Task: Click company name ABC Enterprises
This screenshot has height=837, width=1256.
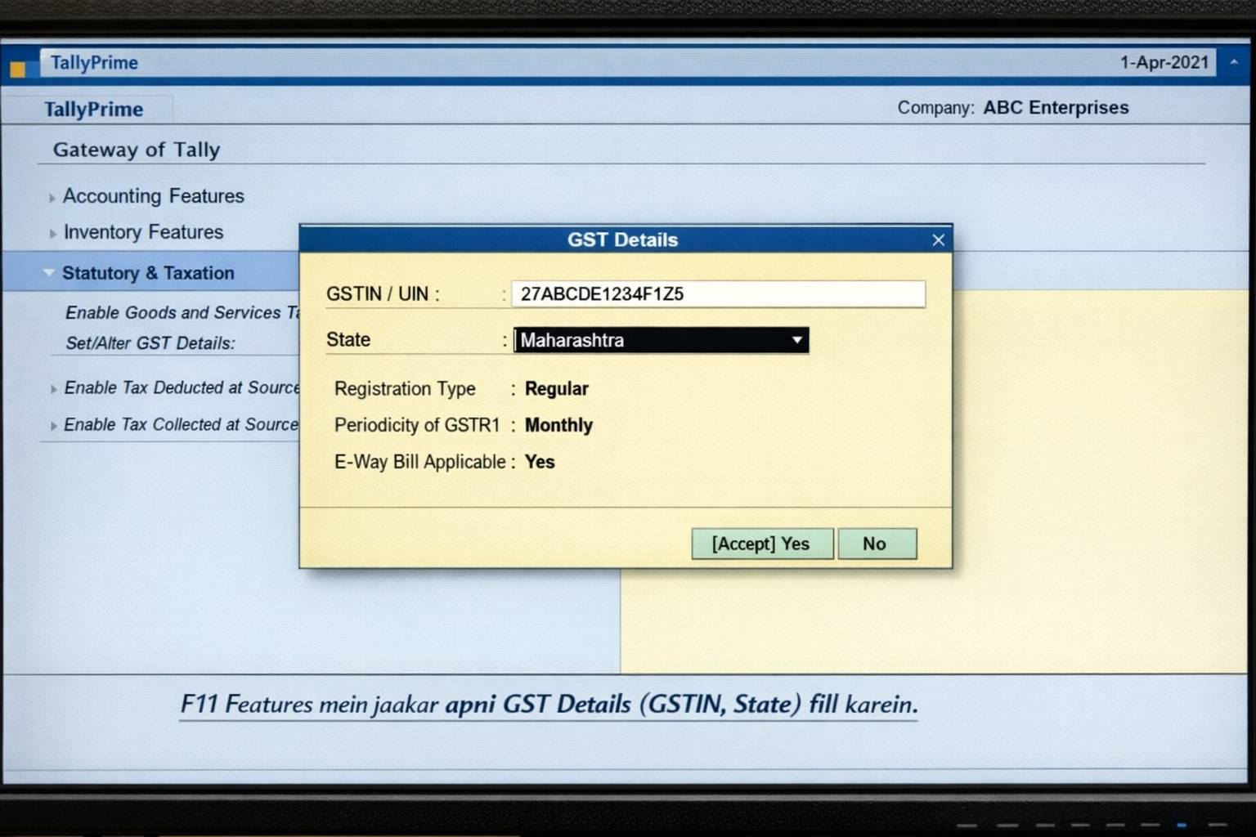Action: click(1055, 107)
